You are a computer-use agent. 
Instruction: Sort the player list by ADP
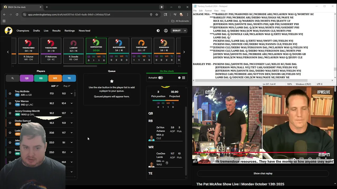[x=55, y=86]
